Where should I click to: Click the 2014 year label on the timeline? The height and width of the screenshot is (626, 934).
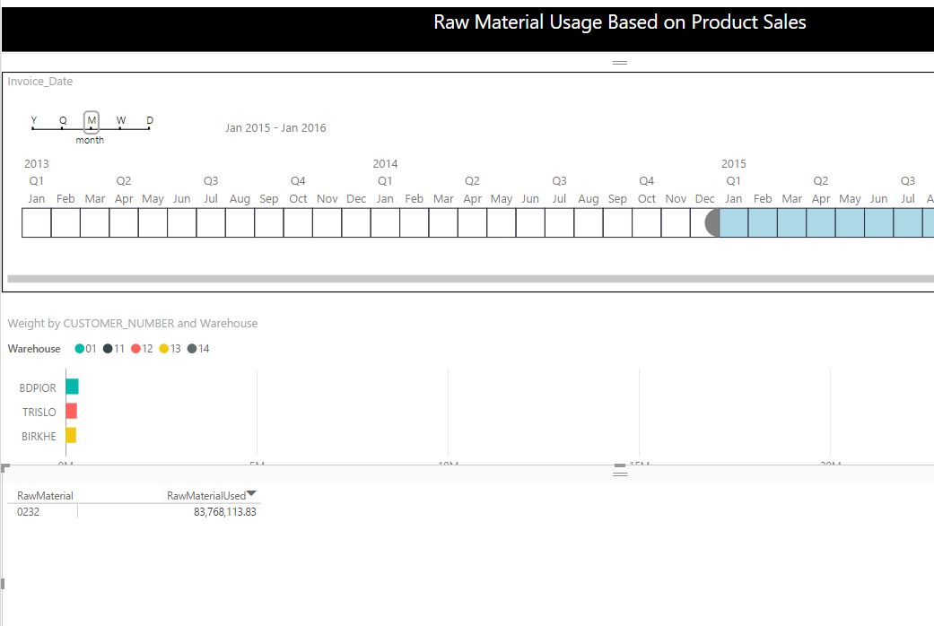point(385,164)
